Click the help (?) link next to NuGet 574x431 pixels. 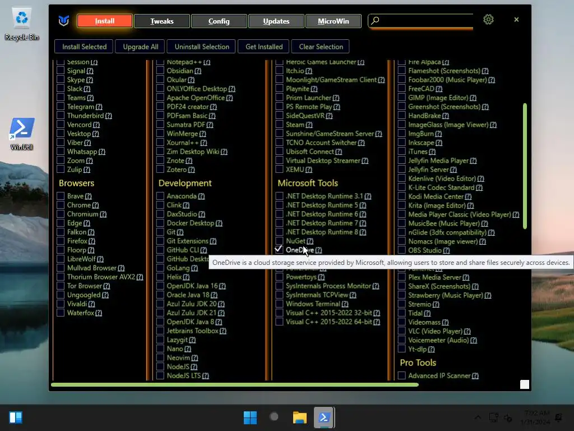click(x=309, y=241)
